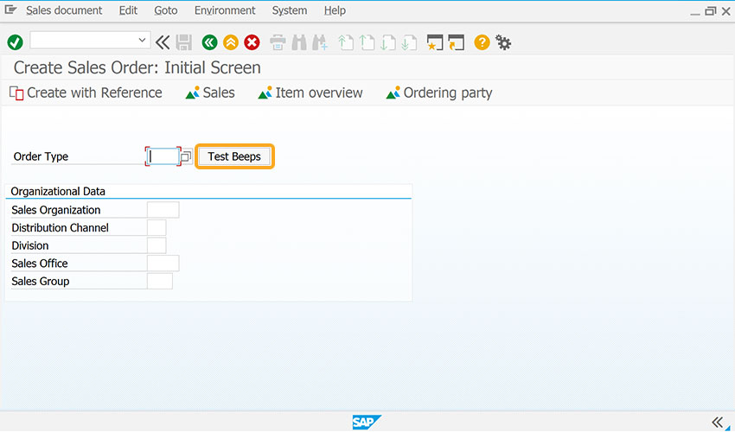Open the Goto menu
735x432 pixels.
166,10
